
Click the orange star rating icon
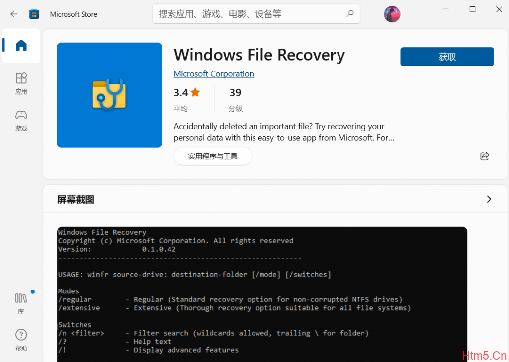tap(195, 92)
